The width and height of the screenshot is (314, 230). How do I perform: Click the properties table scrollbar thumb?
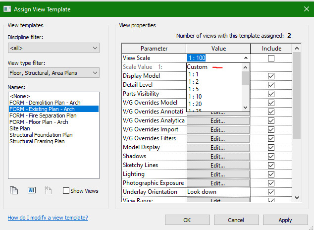[x=297, y=95]
